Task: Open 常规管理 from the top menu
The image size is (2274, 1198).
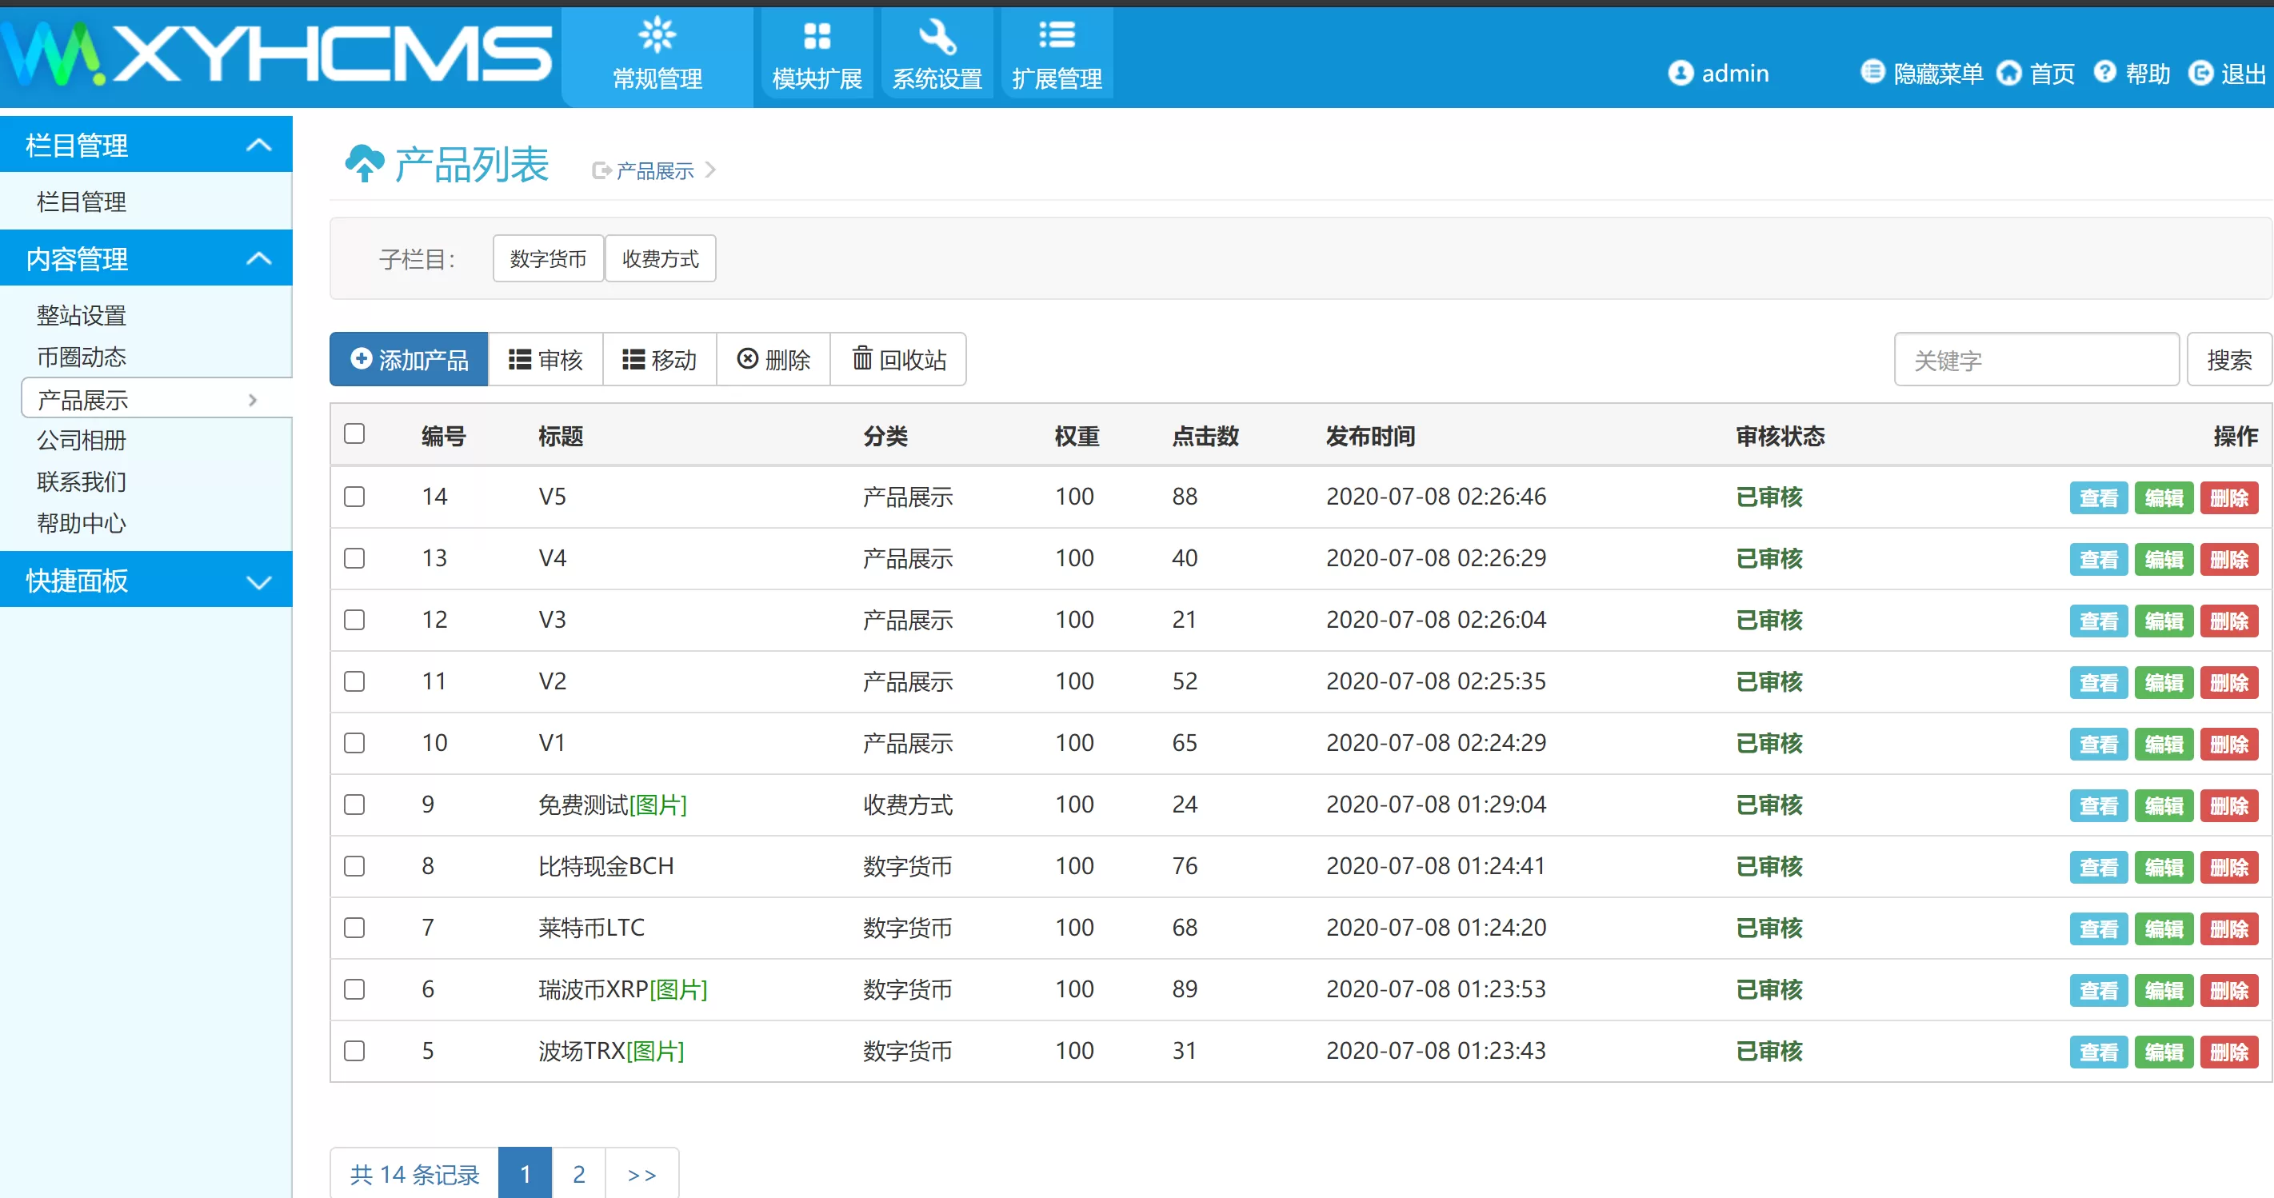Action: click(657, 53)
